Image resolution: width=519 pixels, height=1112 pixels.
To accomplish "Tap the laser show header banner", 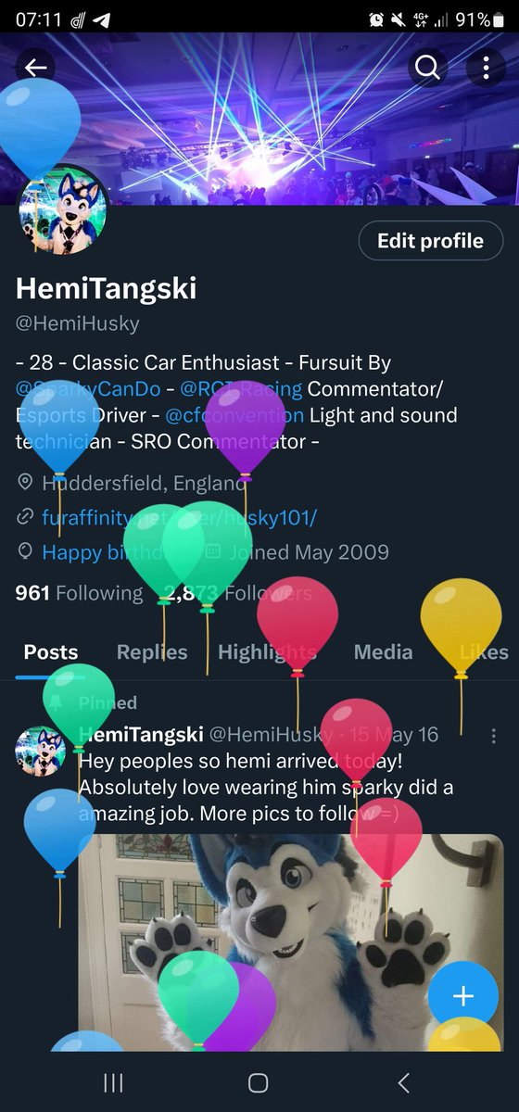I will (259, 120).
